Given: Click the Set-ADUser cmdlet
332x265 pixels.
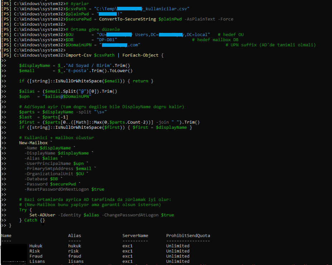Looking at the screenshot, I should [42, 215].
